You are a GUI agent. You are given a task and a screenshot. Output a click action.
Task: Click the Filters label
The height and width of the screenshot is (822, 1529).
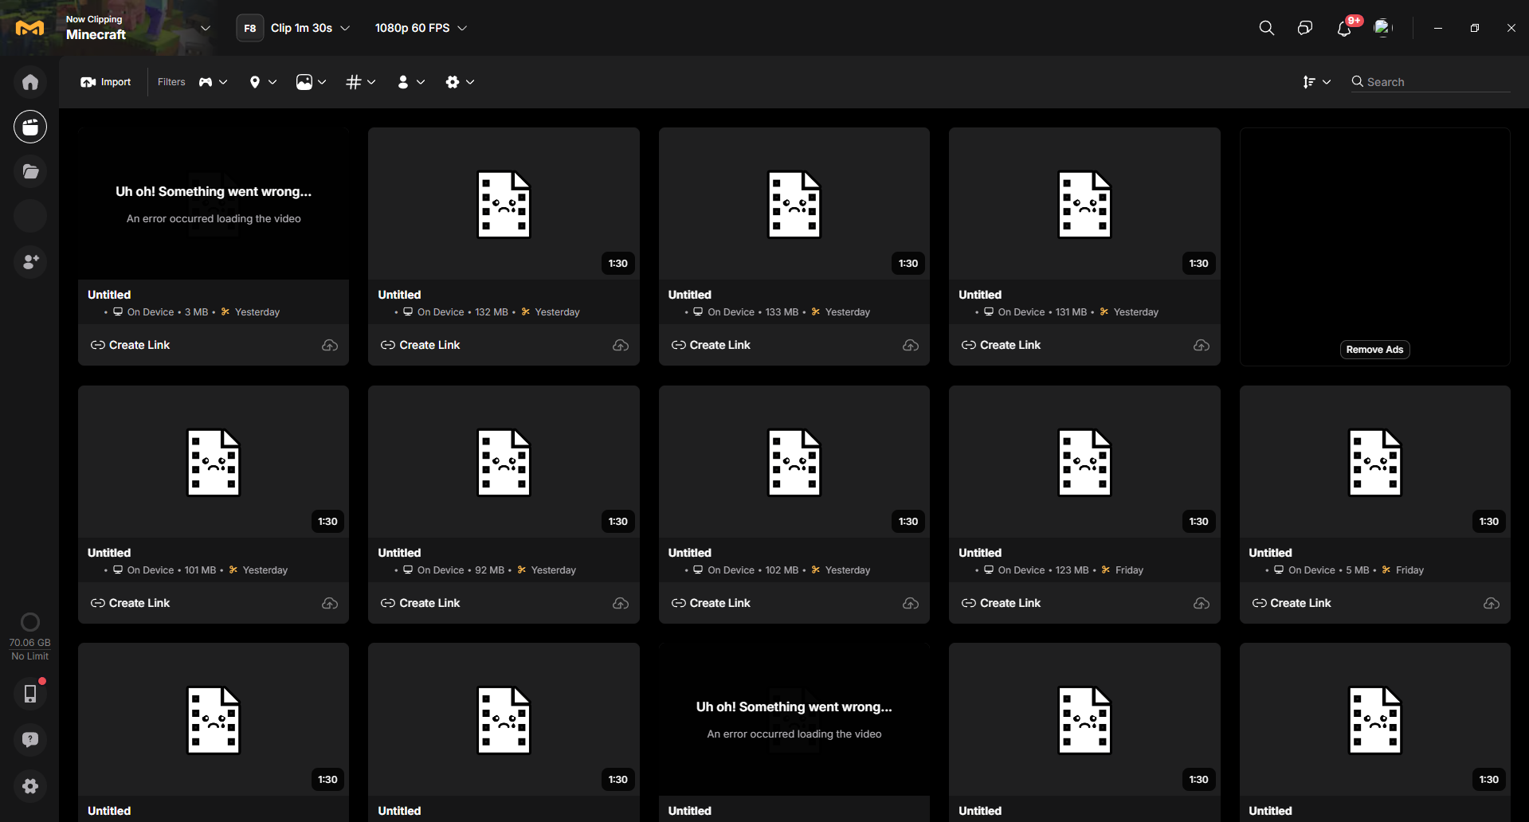click(x=171, y=82)
